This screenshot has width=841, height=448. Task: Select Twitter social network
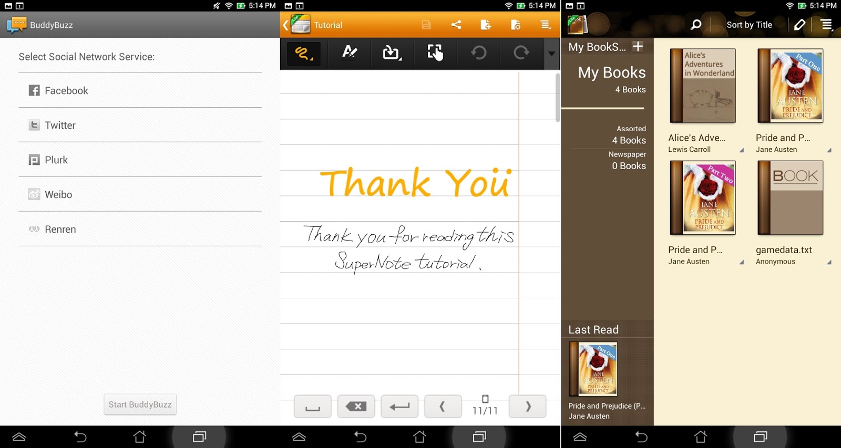pyautogui.click(x=140, y=125)
